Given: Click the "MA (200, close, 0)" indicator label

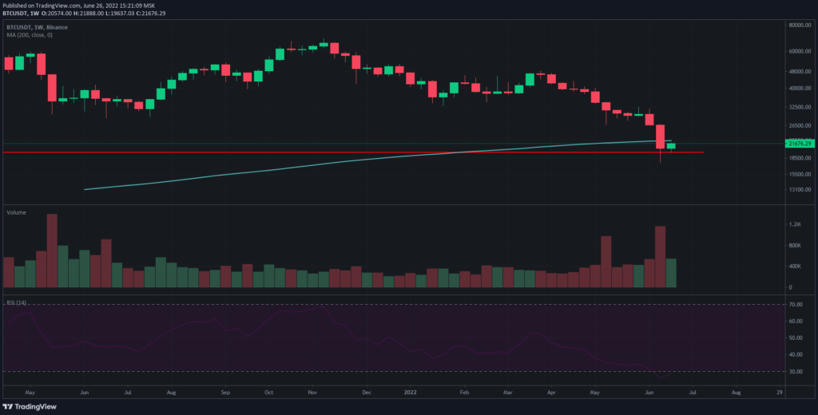Looking at the screenshot, I should pos(30,35).
